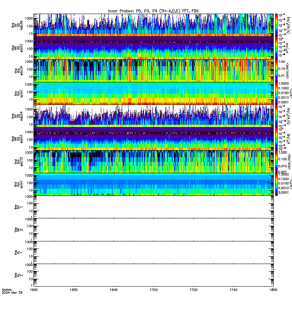Click the "2024 Mar 26" date label
292x312 pixels.
[x=12, y=292]
